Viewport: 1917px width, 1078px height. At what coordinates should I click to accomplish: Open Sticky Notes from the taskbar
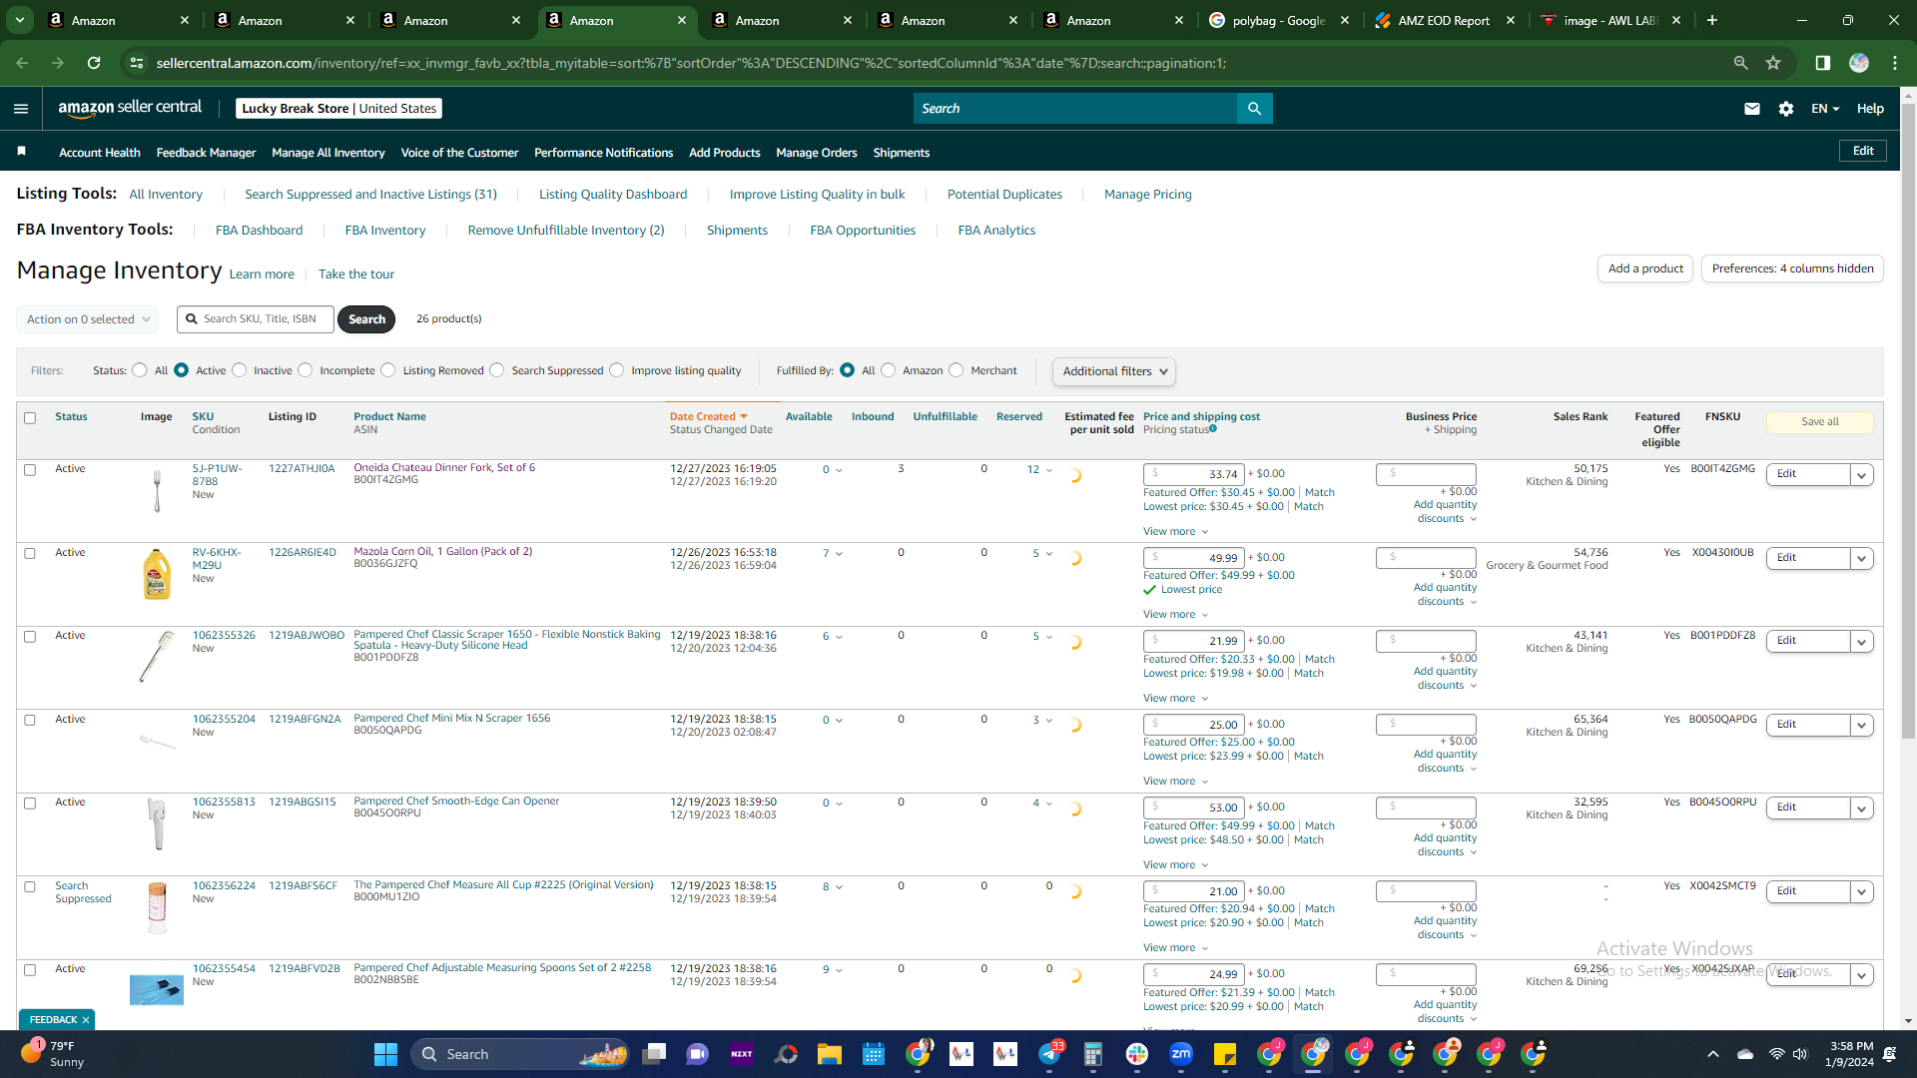click(x=1225, y=1054)
